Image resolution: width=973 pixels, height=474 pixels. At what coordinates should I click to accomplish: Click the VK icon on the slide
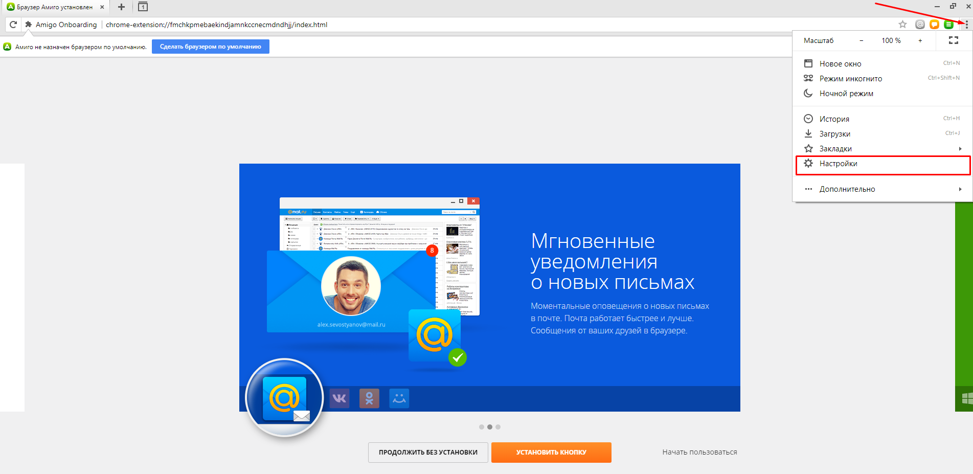[x=340, y=398]
